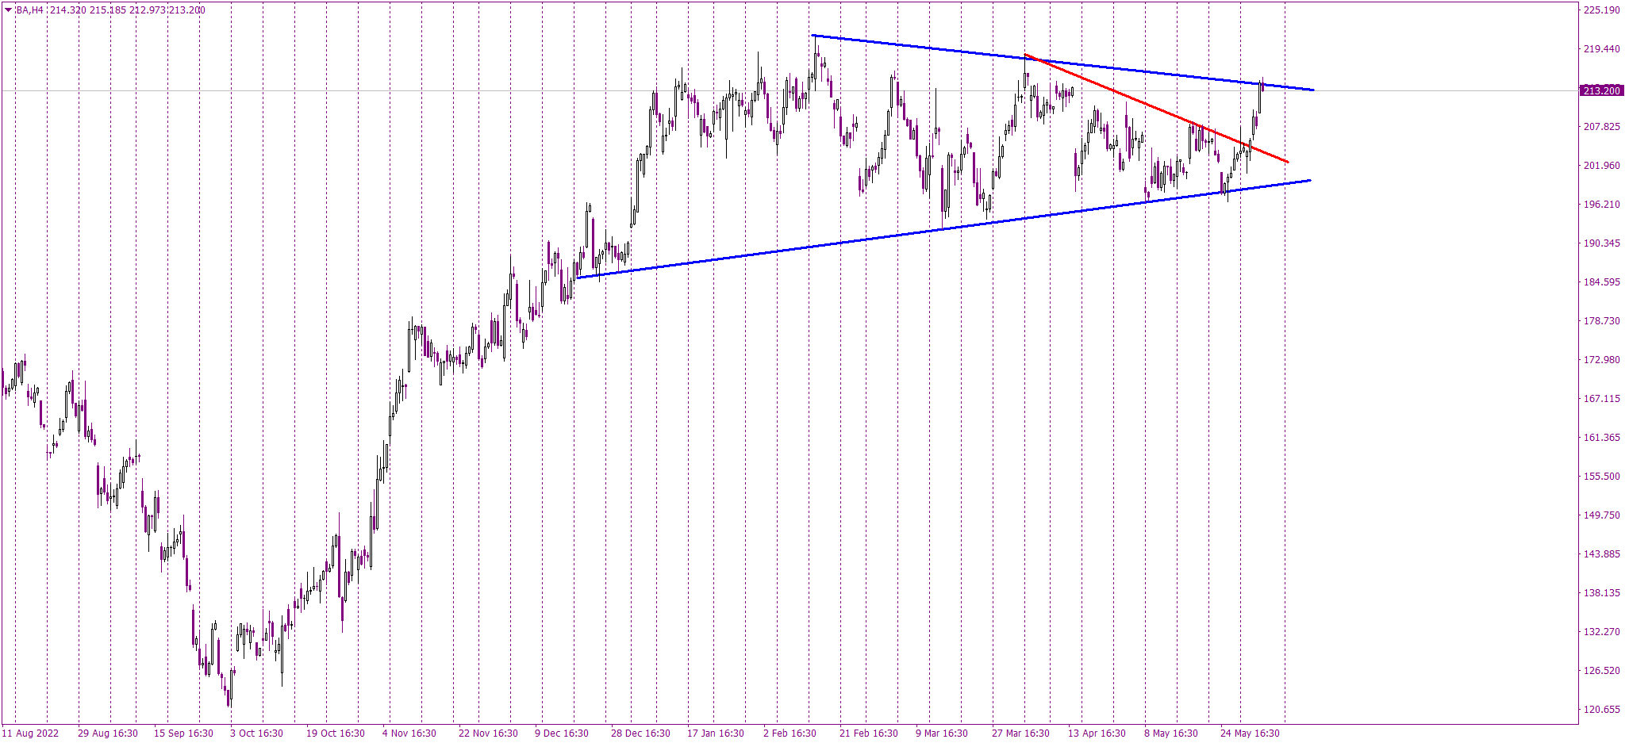Click the 11 Aug 2022 date label

pos(32,733)
